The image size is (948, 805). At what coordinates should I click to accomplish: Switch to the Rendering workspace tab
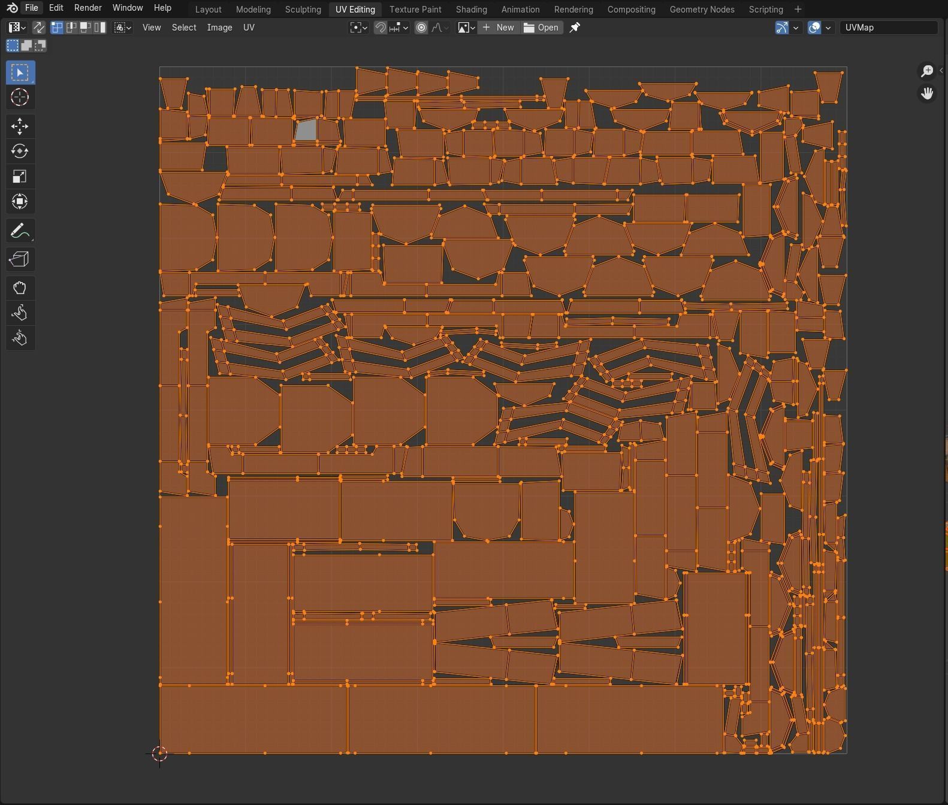573,10
